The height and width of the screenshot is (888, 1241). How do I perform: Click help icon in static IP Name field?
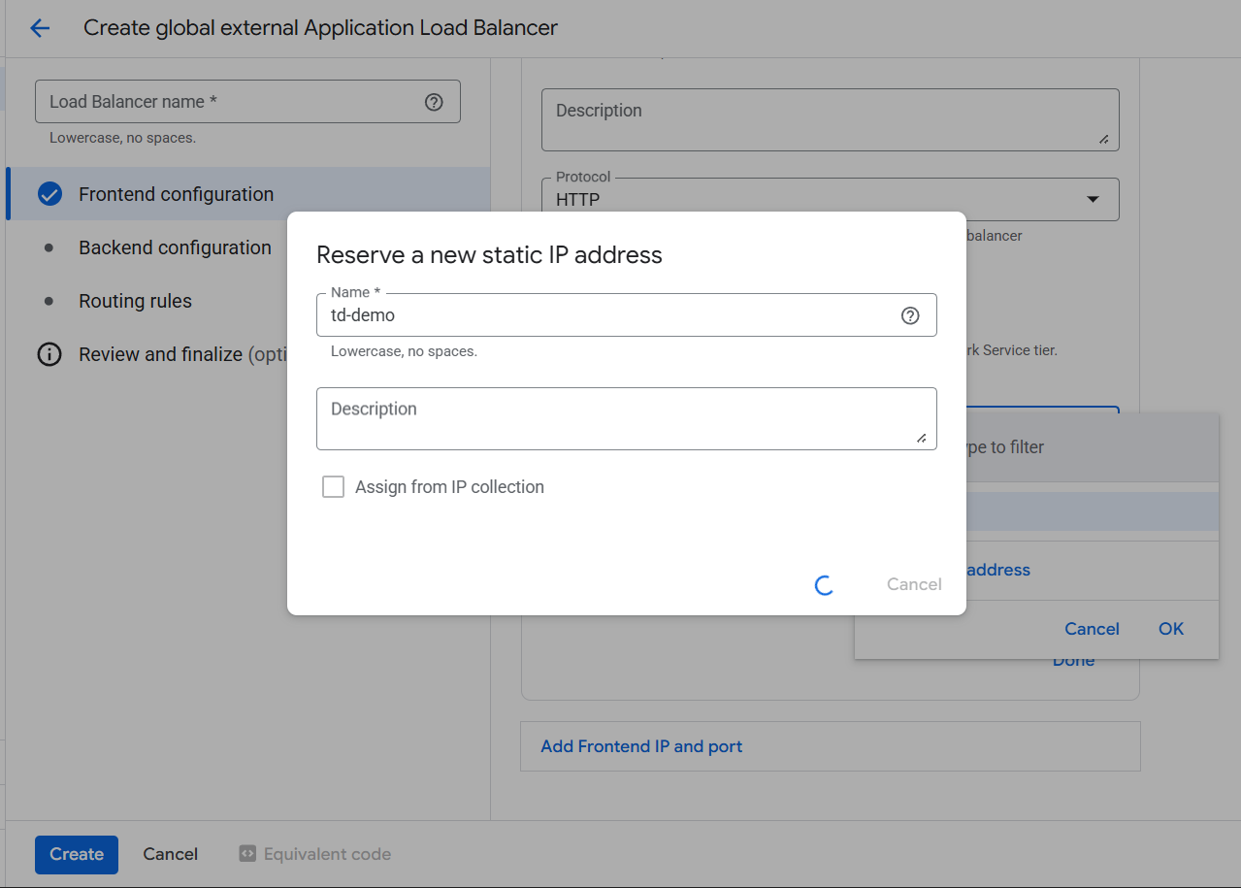point(910,315)
